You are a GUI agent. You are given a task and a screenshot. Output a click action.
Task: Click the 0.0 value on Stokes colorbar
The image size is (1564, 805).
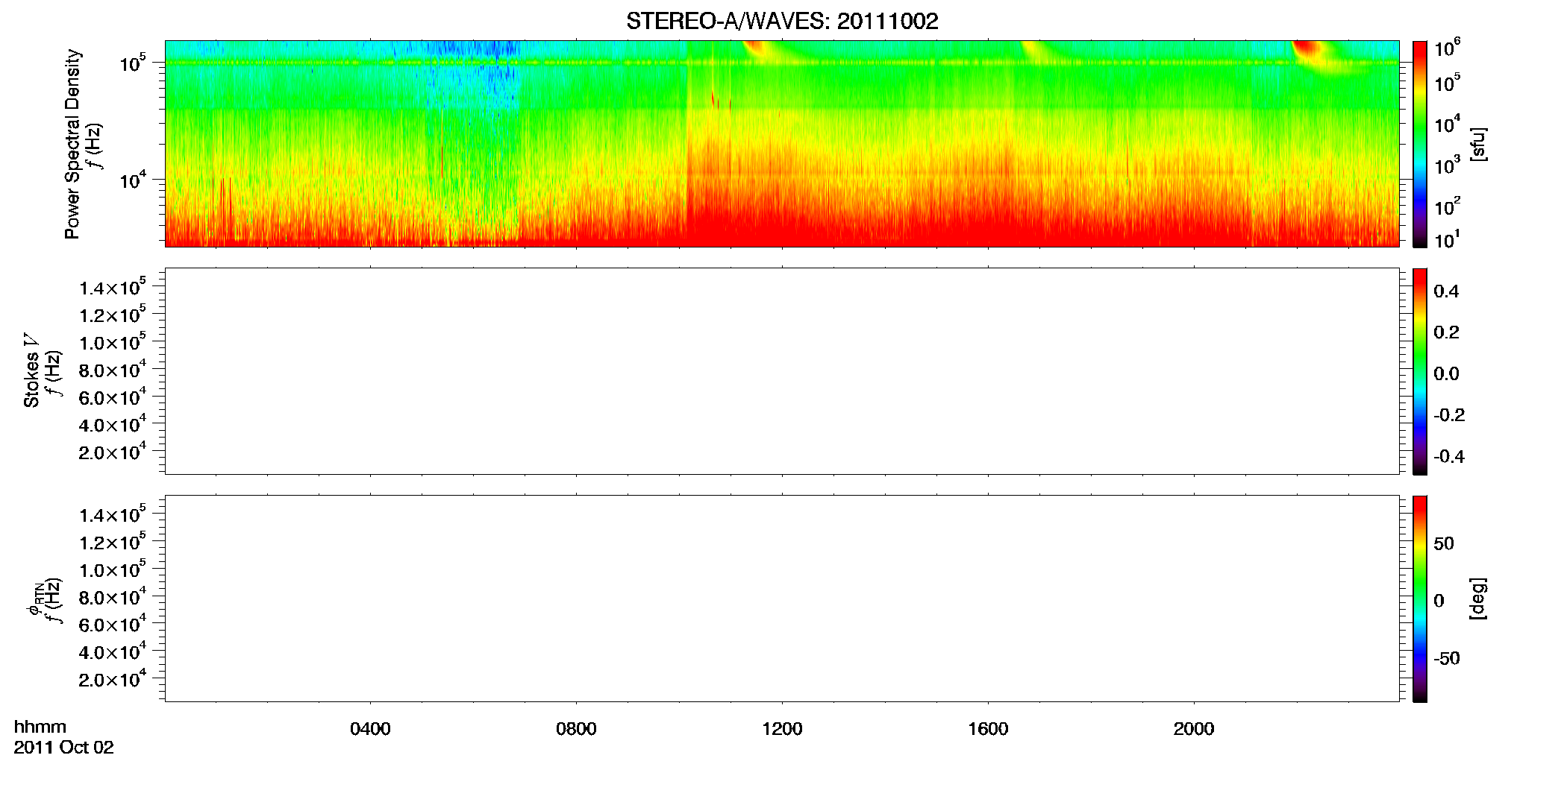(x=1446, y=374)
